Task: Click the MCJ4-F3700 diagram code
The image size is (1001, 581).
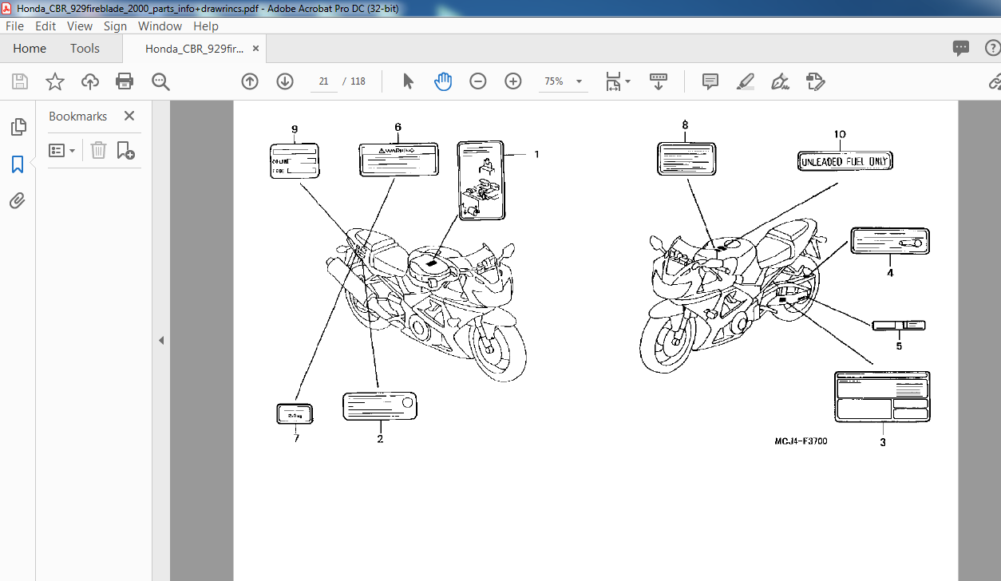Action: tap(801, 441)
